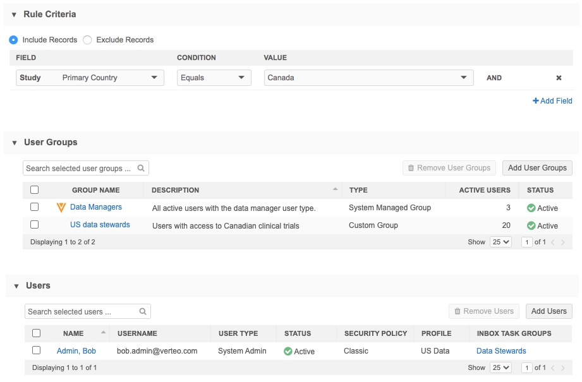Check the Data Managers group checkbox

(35, 207)
